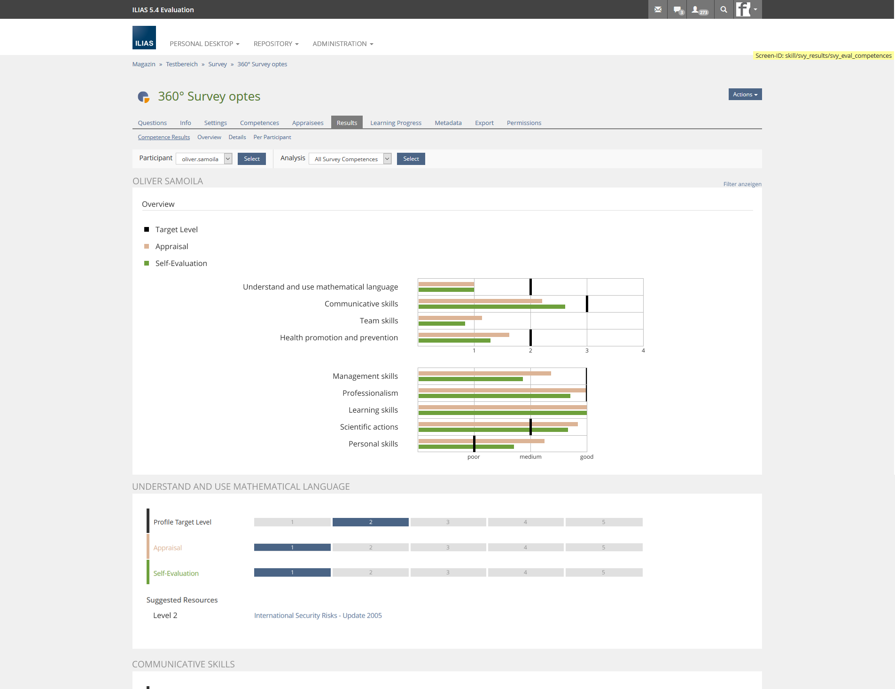The image size is (895, 689).
Task: Open the chat conversations icon
Action: (677, 9)
